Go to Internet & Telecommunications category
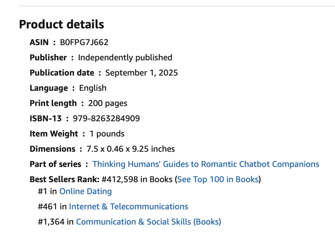The height and width of the screenshot is (241, 335). point(128,207)
